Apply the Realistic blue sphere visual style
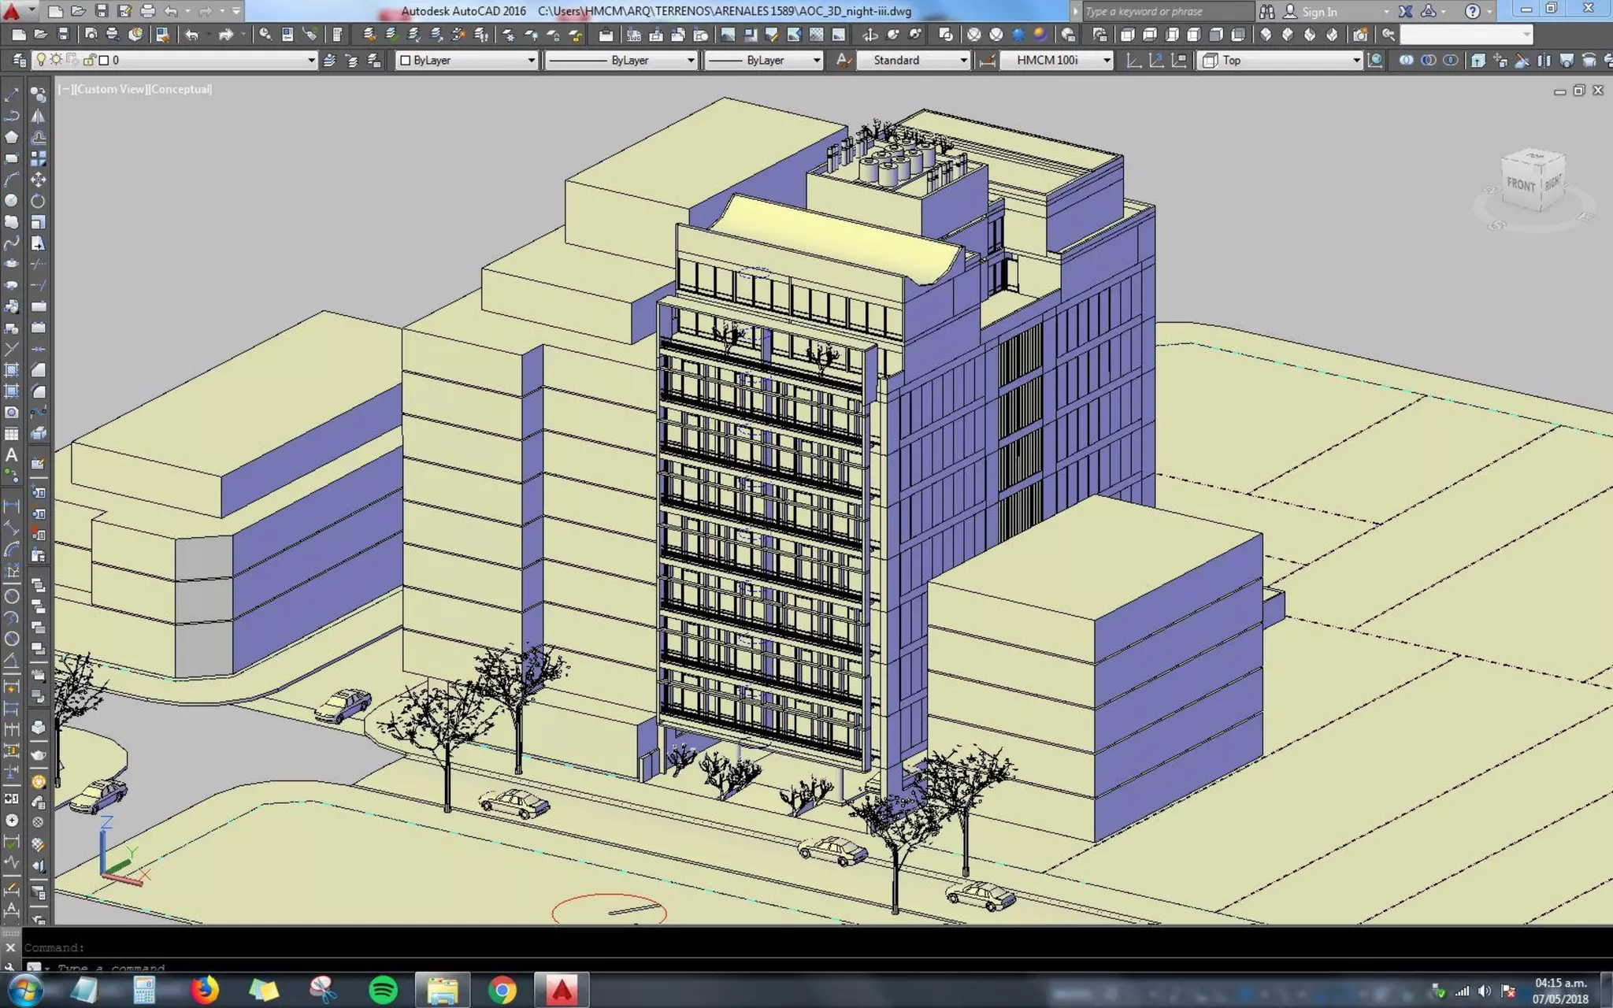Viewport: 1613px width, 1008px height. click(1018, 35)
